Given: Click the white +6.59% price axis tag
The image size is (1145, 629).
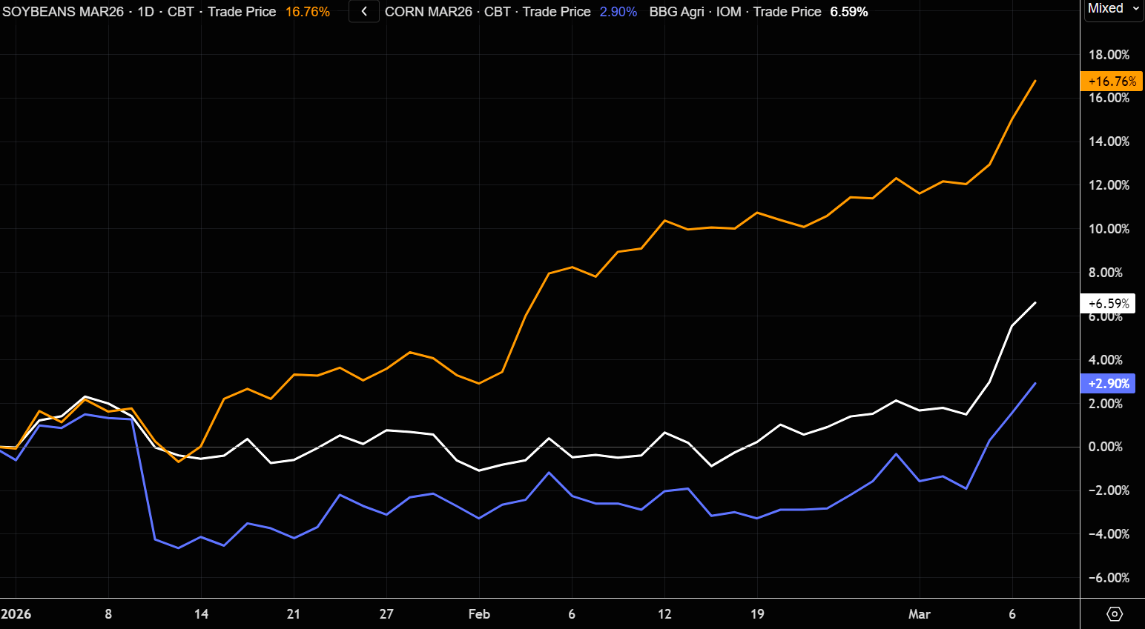Looking at the screenshot, I should coord(1109,304).
